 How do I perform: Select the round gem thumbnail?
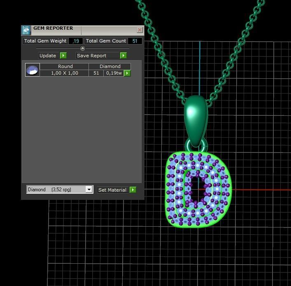click(32, 70)
